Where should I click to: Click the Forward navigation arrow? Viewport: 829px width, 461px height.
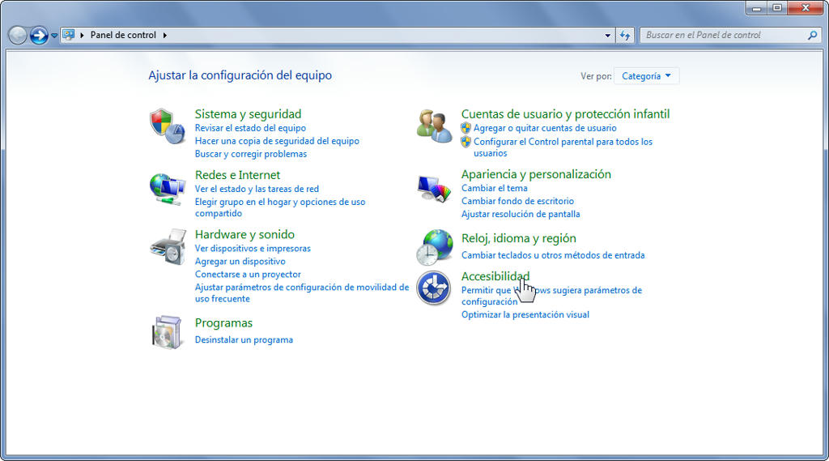[39, 36]
